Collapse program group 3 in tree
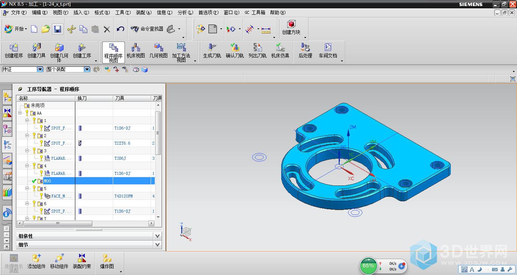The image size is (517, 275). 27,151
